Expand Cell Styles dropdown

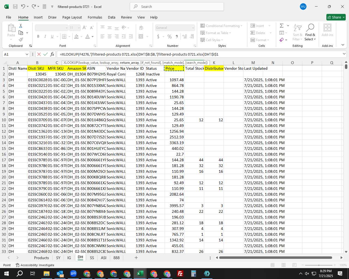(x=222, y=40)
